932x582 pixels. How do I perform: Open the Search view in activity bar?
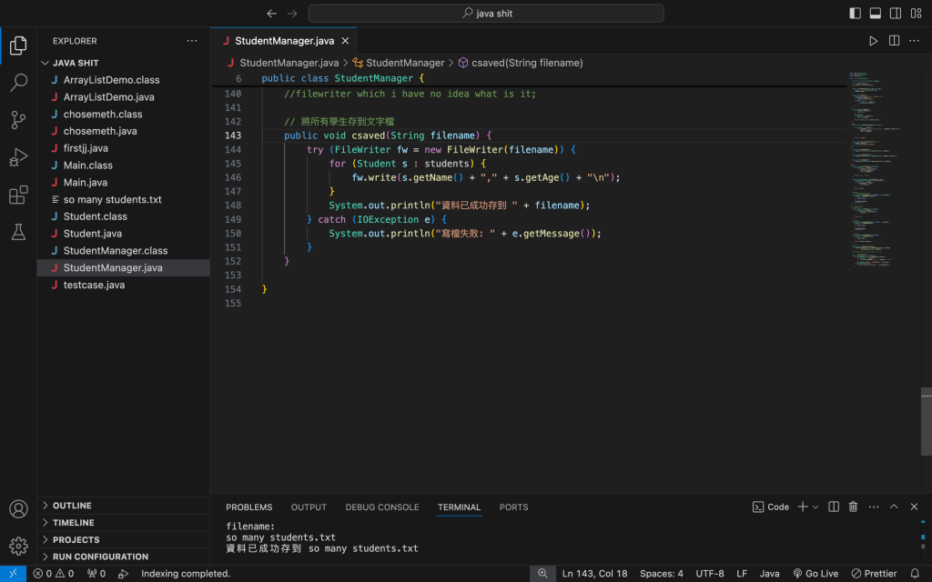(x=18, y=83)
